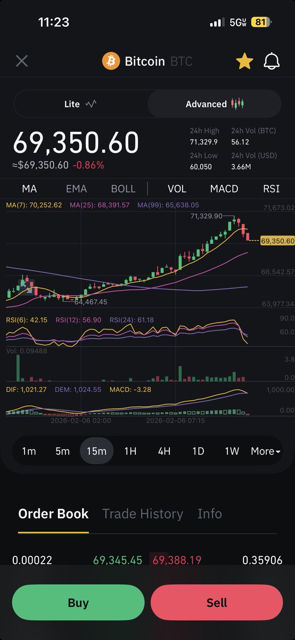The width and height of the screenshot is (295, 640).
Task: Select the 1D timeframe
Action: point(198,451)
